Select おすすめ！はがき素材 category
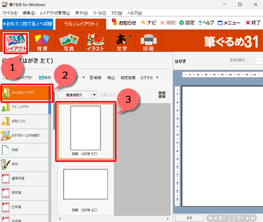 point(25,136)
